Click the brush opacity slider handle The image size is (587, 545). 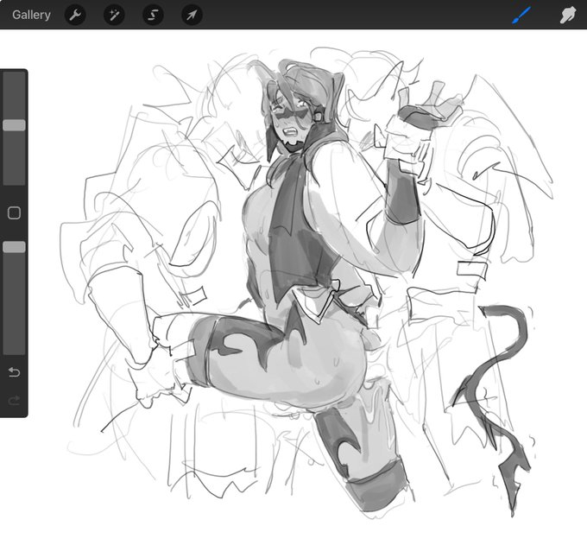(14, 247)
